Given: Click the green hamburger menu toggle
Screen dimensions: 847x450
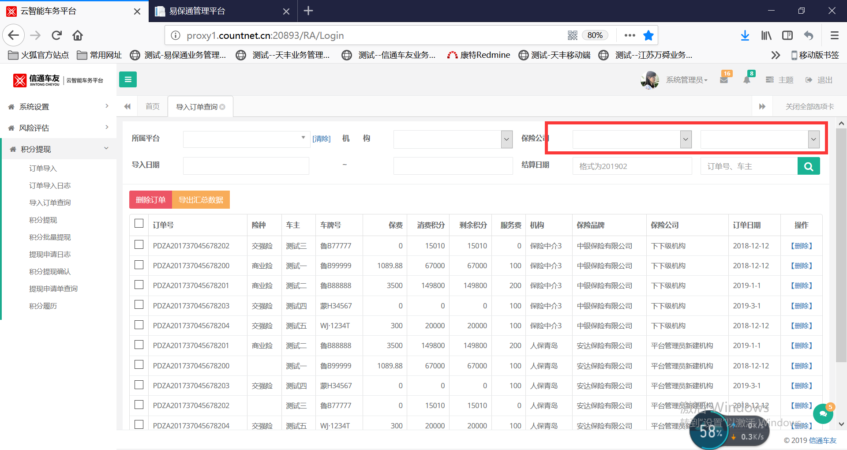Looking at the screenshot, I should coord(127,79).
